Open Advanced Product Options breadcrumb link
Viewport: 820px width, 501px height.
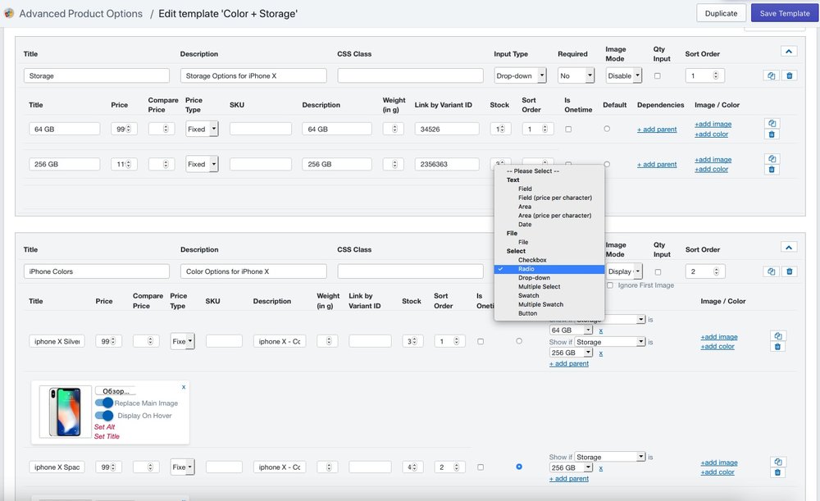(x=80, y=14)
